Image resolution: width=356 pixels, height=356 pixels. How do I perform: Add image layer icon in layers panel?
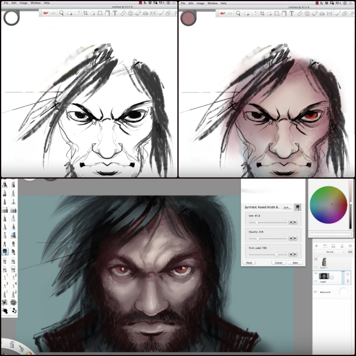point(333,246)
